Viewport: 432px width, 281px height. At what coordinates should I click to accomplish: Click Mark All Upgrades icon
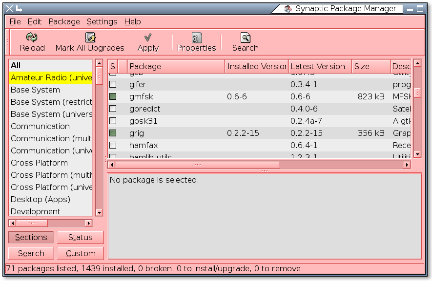click(x=90, y=37)
